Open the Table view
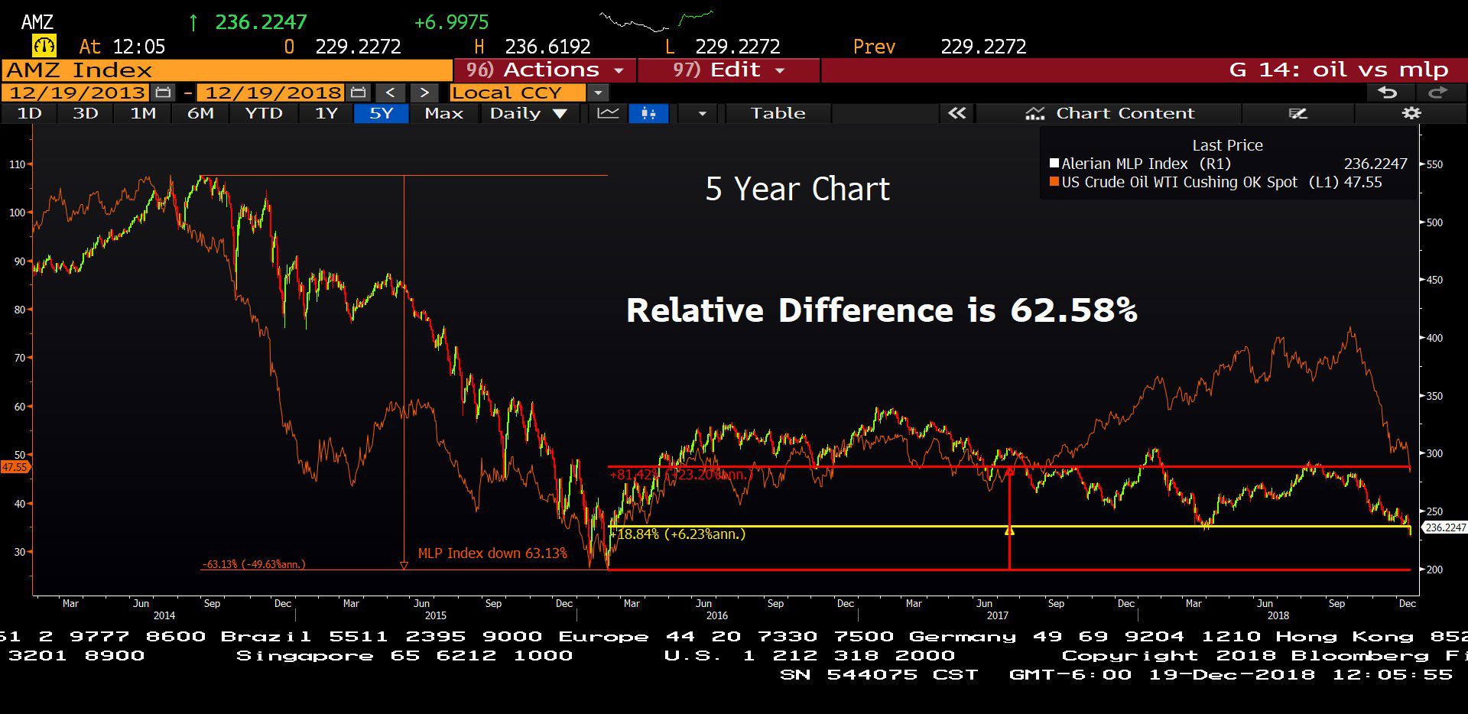This screenshot has height=714, width=1468. pos(778,113)
